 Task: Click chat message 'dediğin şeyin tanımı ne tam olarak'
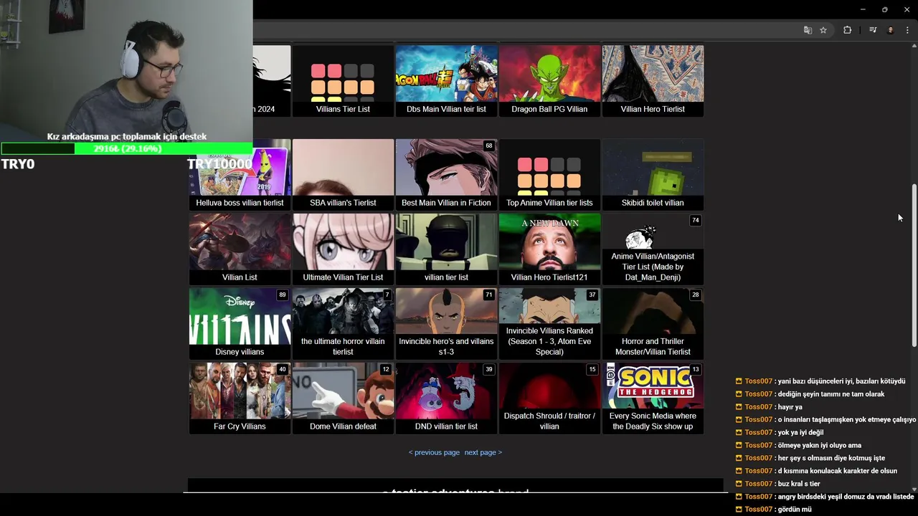(831, 394)
